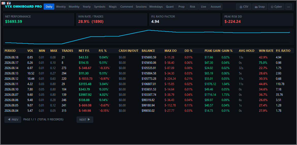Show the Quant tab
Image resolution: width=297 pixels, height=145 pixels.
click(170, 7)
